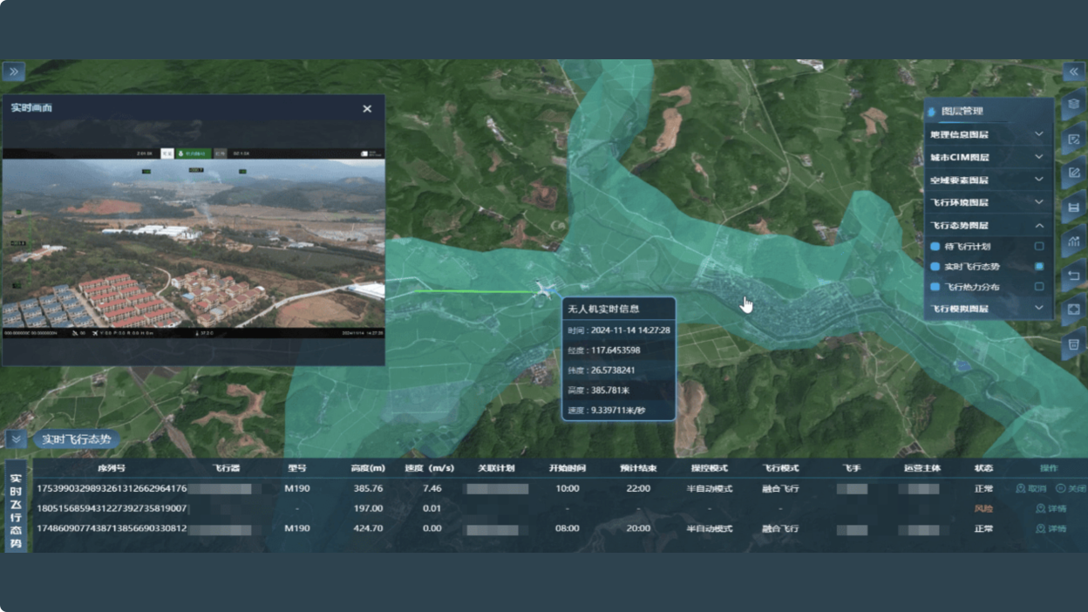
Task: Expand the 城市CIM图层 group
Action: pos(1039,157)
